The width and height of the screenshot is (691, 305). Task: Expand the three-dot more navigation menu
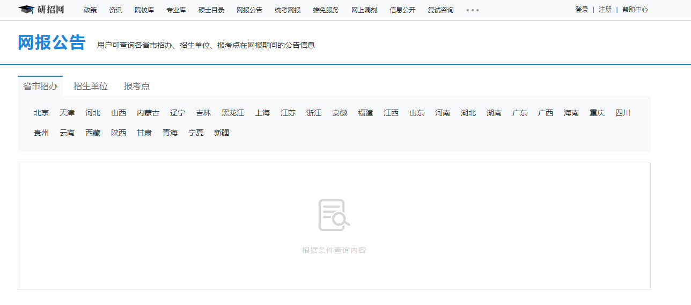point(472,10)
